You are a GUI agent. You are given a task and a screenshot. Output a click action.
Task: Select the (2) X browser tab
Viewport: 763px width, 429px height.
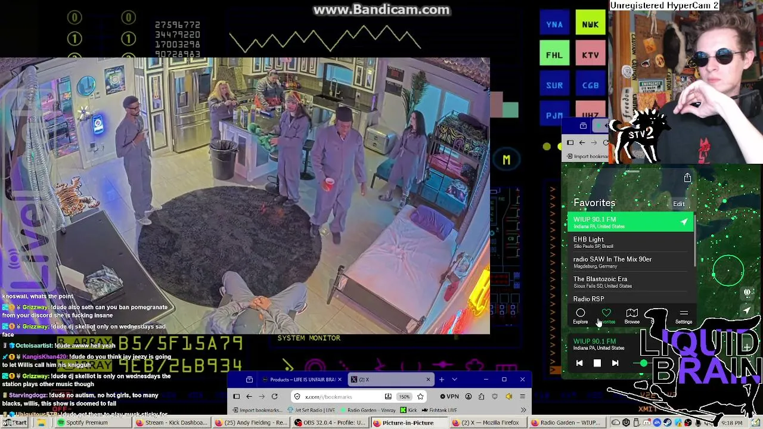point(390,380)
